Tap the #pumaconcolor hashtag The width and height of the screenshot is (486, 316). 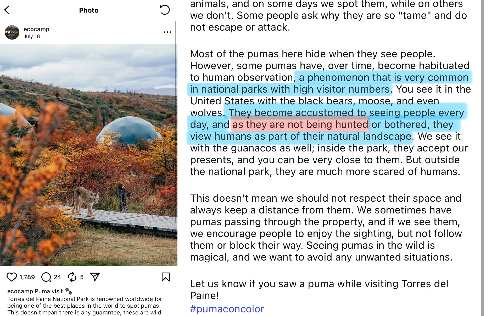pos(227,309)
